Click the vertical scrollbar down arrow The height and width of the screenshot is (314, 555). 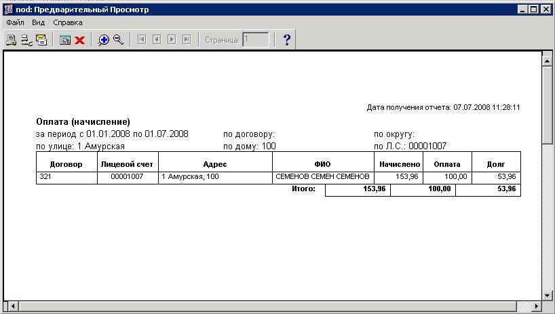[x=547, y=296]
